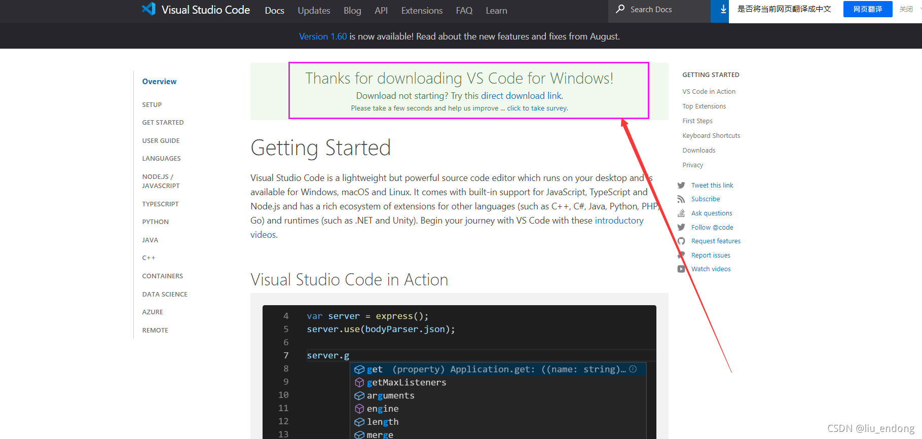
Task: Click the cube icon next to getMaxListeners
Action: 359,382
